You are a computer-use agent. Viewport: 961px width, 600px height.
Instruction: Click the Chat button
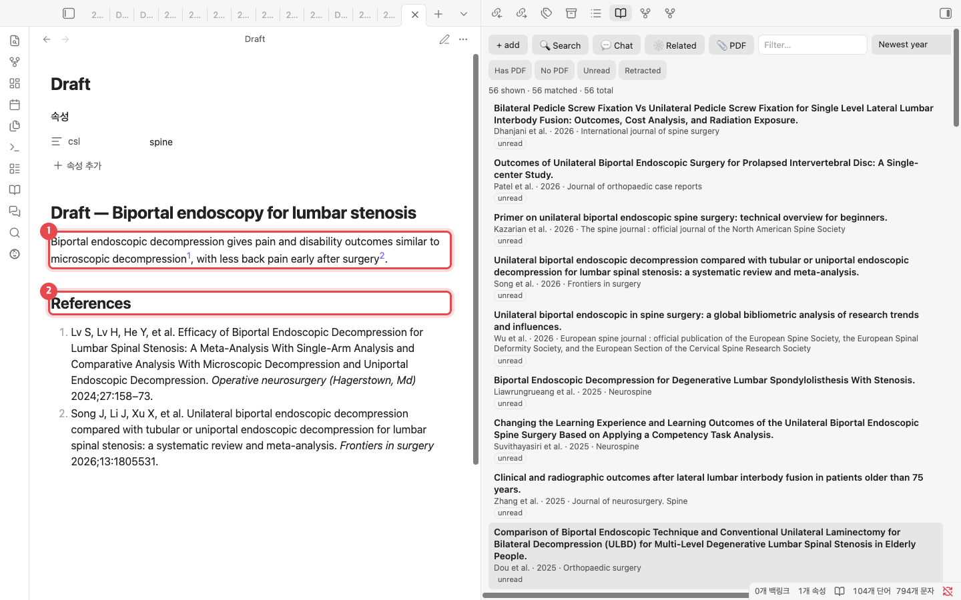(x=617, y=45)
